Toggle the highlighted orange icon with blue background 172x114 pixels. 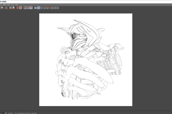coord(21,8)
